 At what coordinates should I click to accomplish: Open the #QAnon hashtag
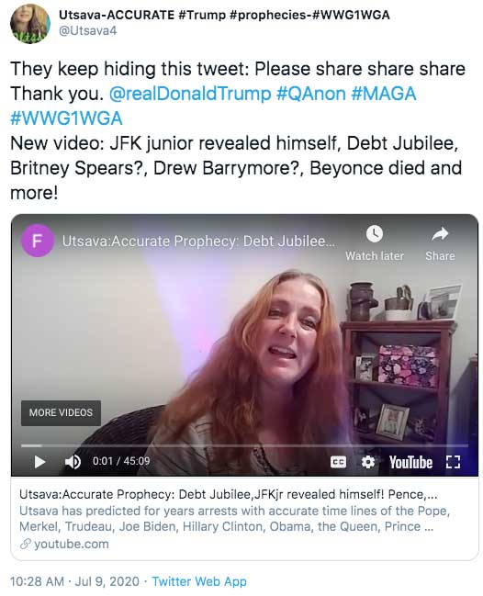311,94
